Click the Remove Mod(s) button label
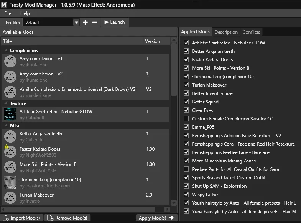This screenshot has height=223, width=301. 71,218
